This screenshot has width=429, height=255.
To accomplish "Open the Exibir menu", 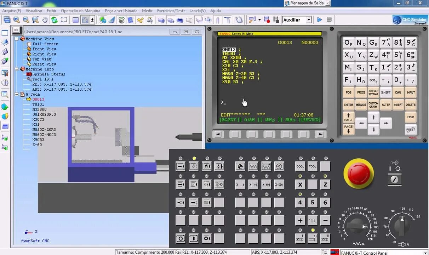I will tap(52, 11).
